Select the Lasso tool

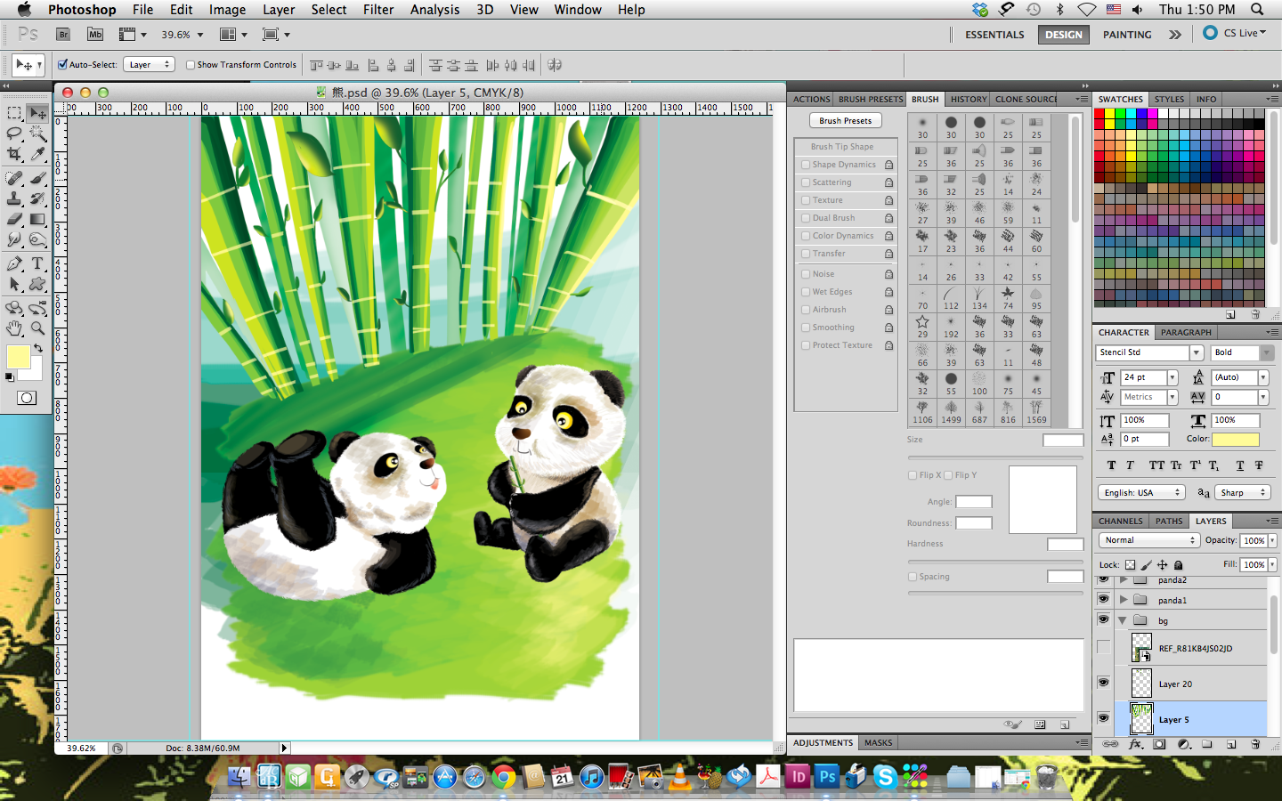14,134
